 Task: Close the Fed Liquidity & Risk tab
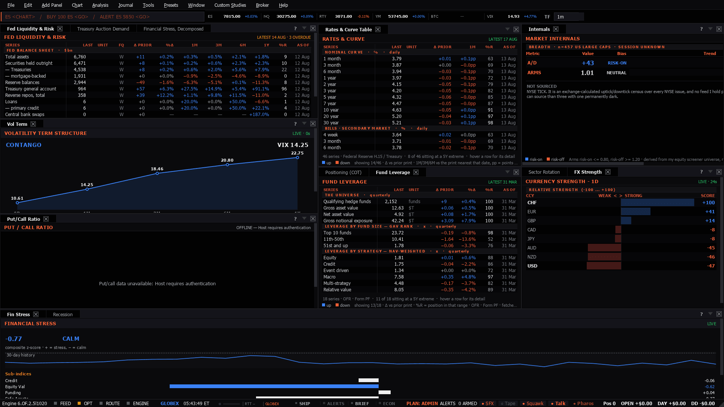click(60, 29)
